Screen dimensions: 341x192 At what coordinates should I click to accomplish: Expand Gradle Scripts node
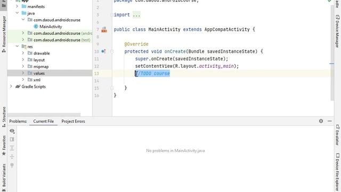tap(11, 86)
